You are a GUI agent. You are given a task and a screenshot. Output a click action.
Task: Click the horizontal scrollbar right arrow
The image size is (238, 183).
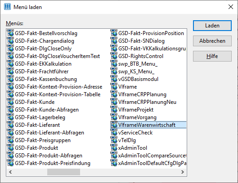(x=183, y=172)
